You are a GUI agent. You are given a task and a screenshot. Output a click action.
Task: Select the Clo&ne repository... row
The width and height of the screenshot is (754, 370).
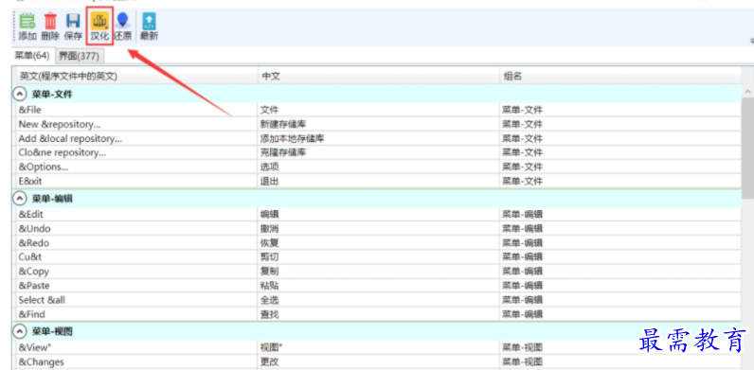tap(378, 152)
